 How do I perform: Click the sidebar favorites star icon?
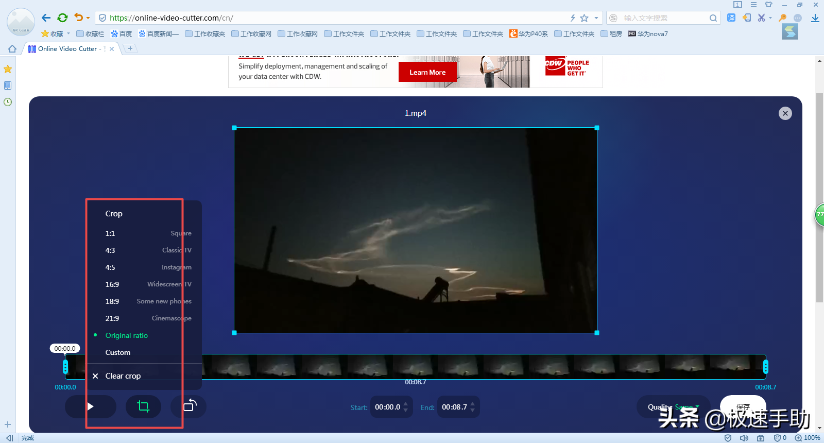click(x=8, y=69)
